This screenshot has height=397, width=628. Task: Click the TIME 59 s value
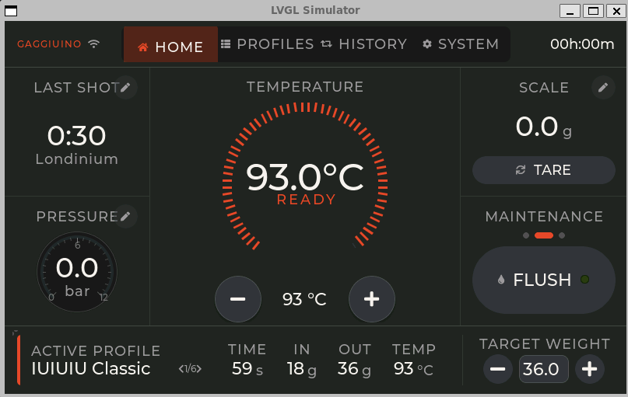(247, 369)
